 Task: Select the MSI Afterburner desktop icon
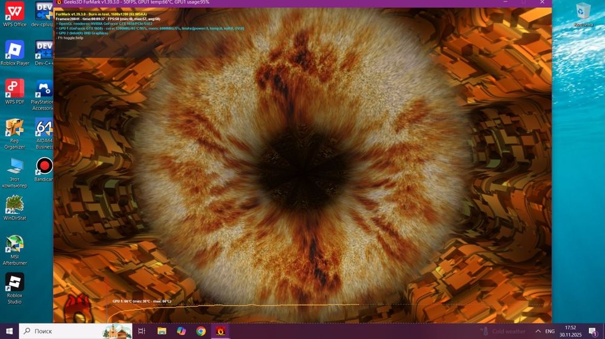(15, 250)
